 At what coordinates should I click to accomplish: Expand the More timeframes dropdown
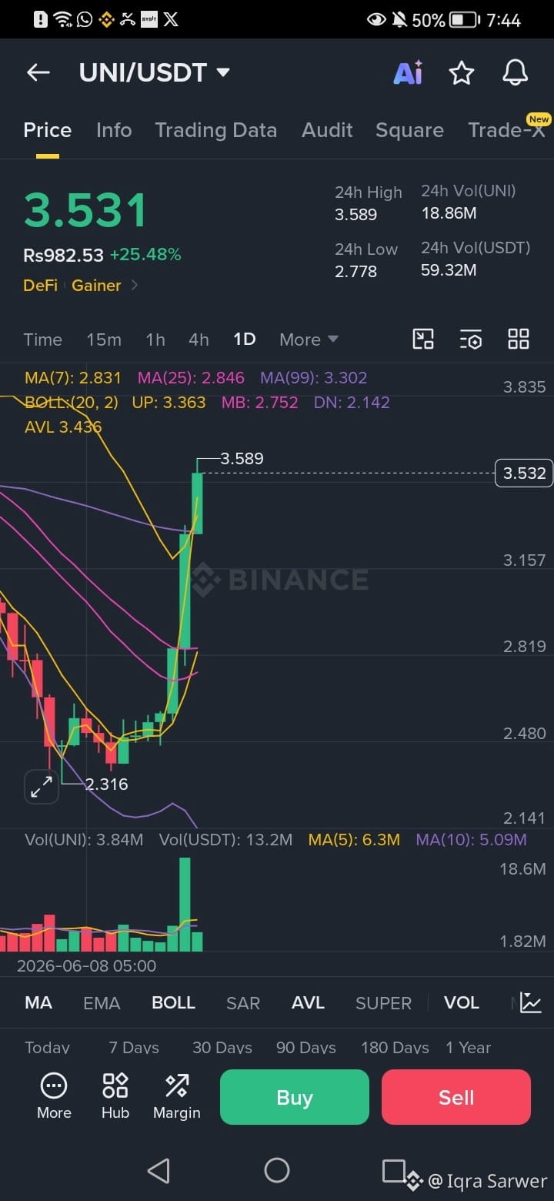pos(309,340)
